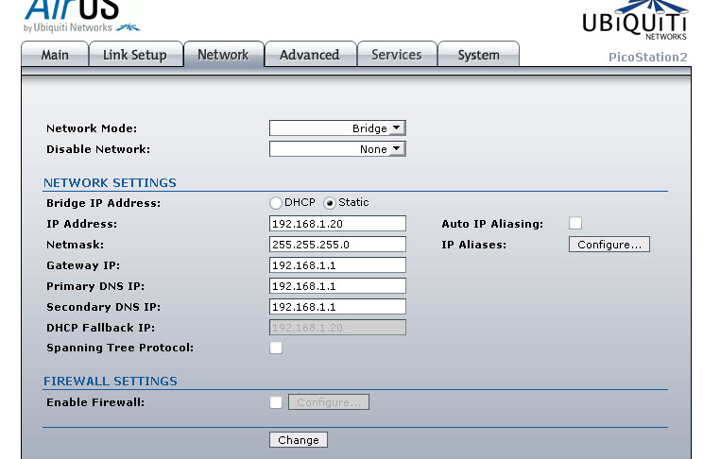703x459 pixels.
Task: Click the Network Mode label
Action: point(92,128)
